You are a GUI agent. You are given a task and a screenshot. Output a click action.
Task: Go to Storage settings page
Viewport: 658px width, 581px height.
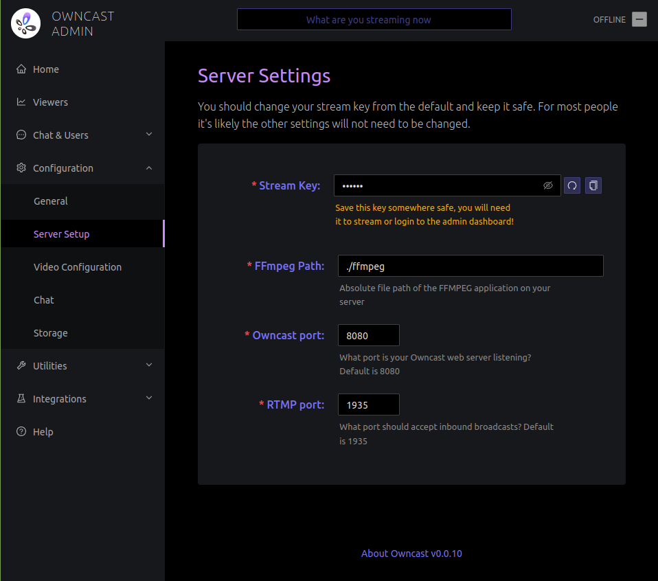(x=51, y=333)
